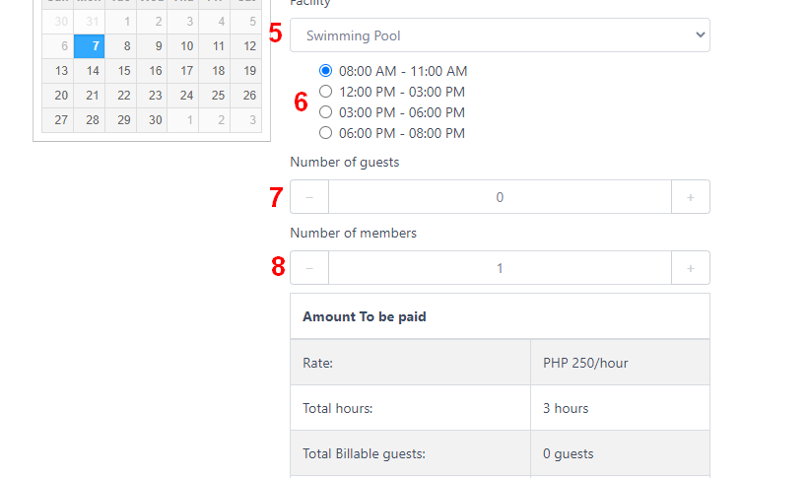Viewport: 809px width, 478px height.
Task: Decrease the number of guests
Action: [309, 197]
